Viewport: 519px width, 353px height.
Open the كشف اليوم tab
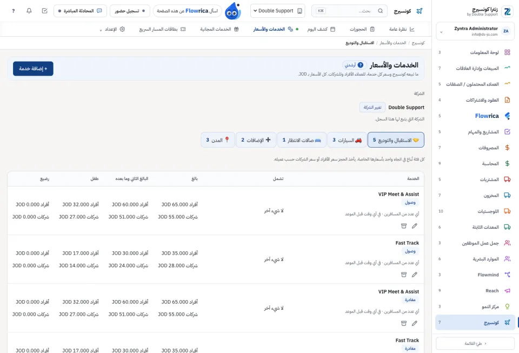click(x=321, y=29)
